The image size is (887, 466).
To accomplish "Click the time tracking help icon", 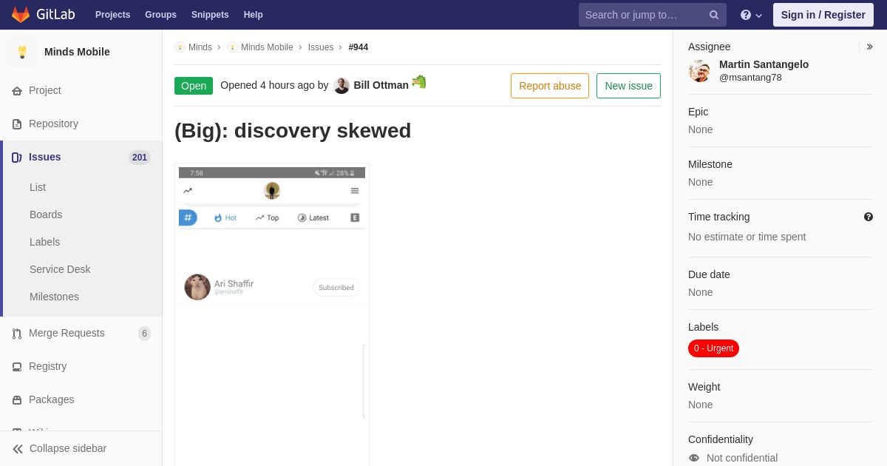I will pos(869,217).
